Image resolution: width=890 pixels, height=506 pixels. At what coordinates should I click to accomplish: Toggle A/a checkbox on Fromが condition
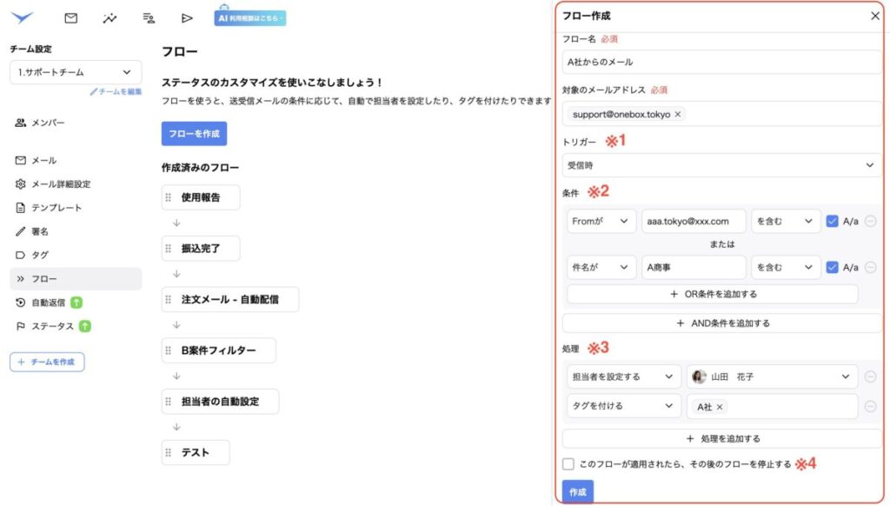833,221
